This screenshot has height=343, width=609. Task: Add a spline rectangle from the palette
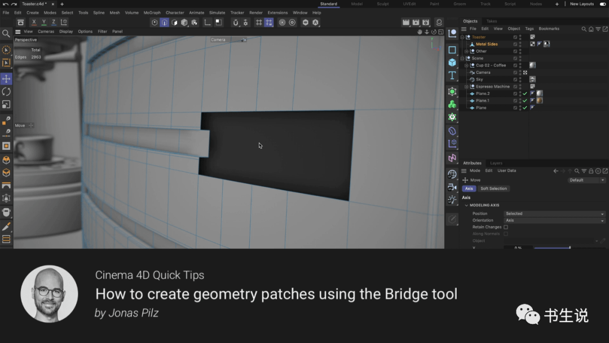452,50
